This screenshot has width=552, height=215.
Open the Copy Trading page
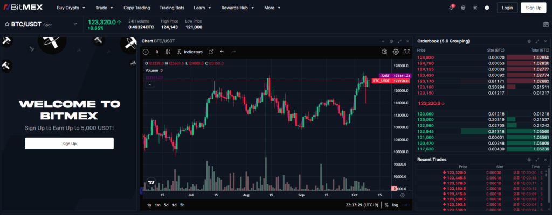(x=136, y=8)
